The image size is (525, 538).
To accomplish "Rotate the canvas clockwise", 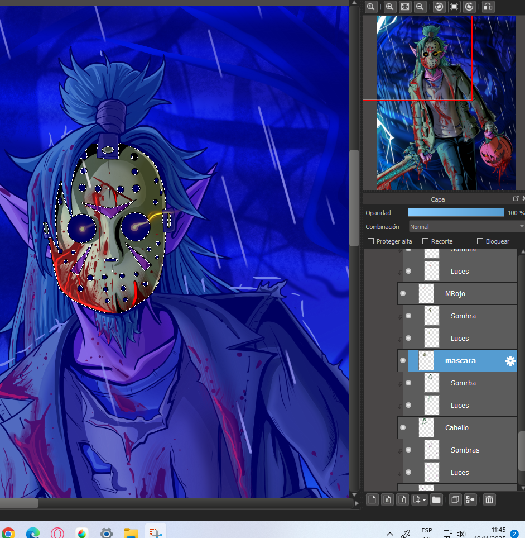I will [x=469, y=7].
